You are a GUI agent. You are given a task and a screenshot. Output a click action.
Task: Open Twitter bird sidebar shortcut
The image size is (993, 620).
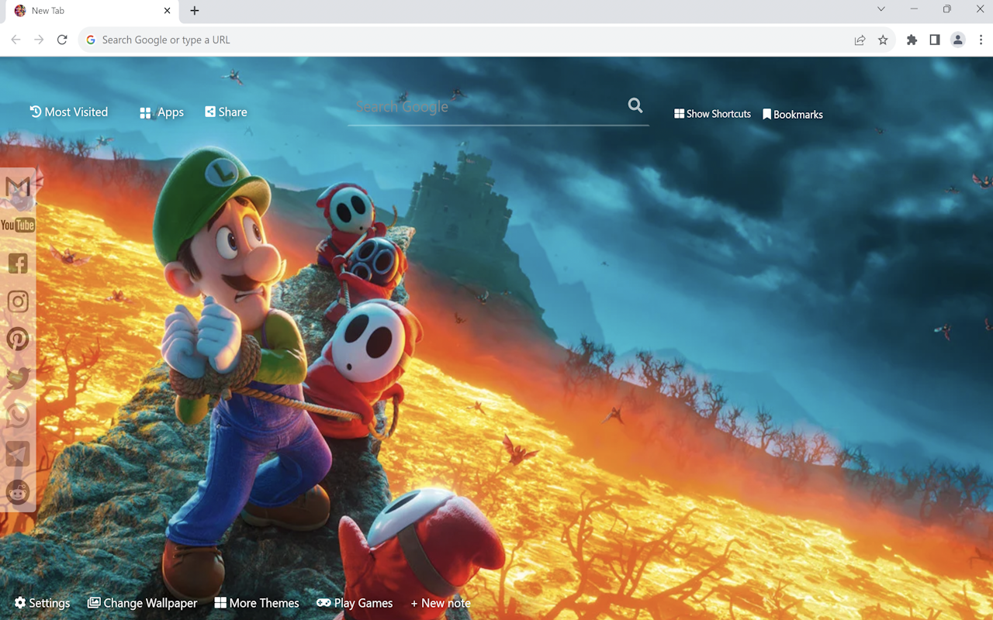[18, 377]
